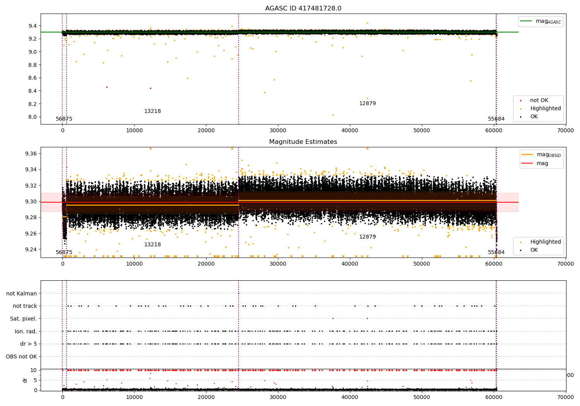Click the "56875" label in Magnitude Estimates plot
The image size is (580, 406).
pos(64,252)
